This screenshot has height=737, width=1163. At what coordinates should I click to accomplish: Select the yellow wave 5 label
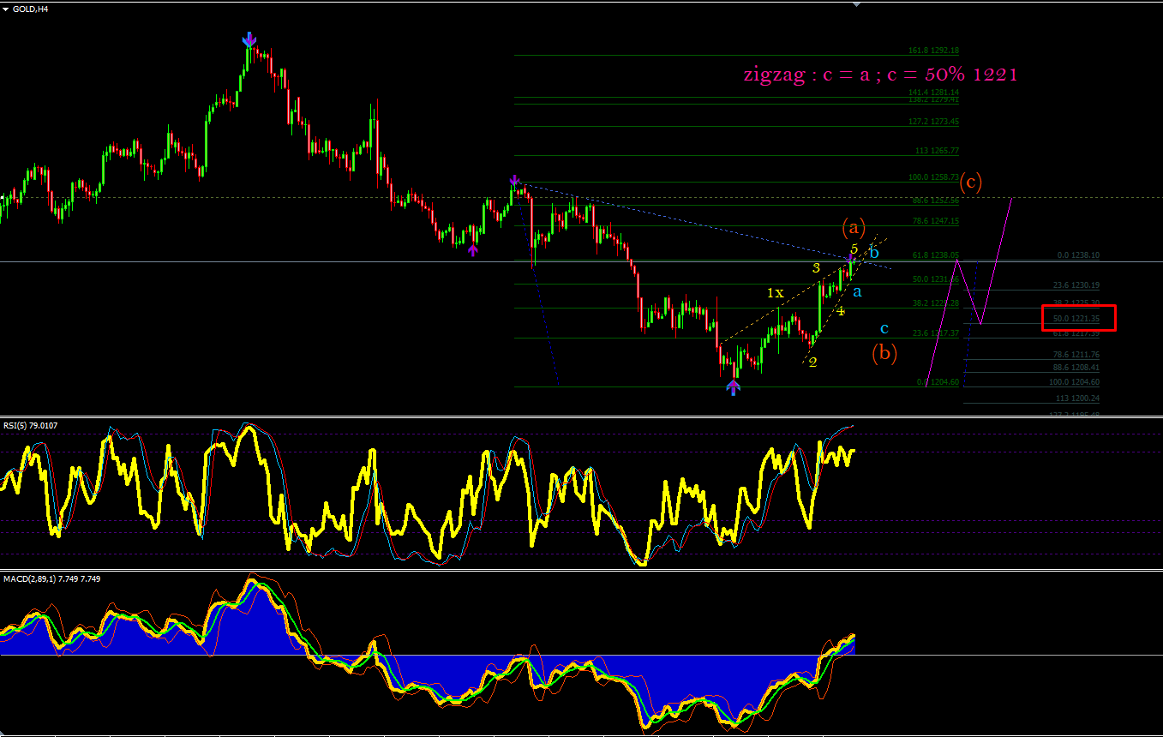pyautogui.click(x=854, y=249)
